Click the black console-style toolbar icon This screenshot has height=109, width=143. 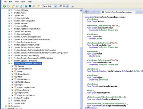30,6
